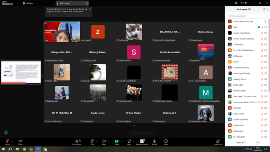Toggle mute for Ghalang Raxcel in list
270x152 pixels.
262,79
